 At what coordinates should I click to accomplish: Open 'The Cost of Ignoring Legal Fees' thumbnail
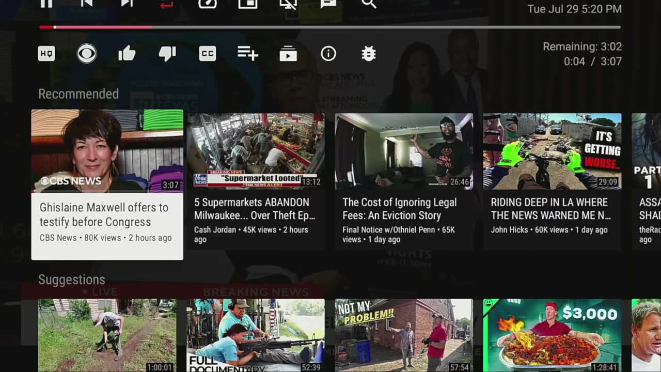click(x=404, y=151)
